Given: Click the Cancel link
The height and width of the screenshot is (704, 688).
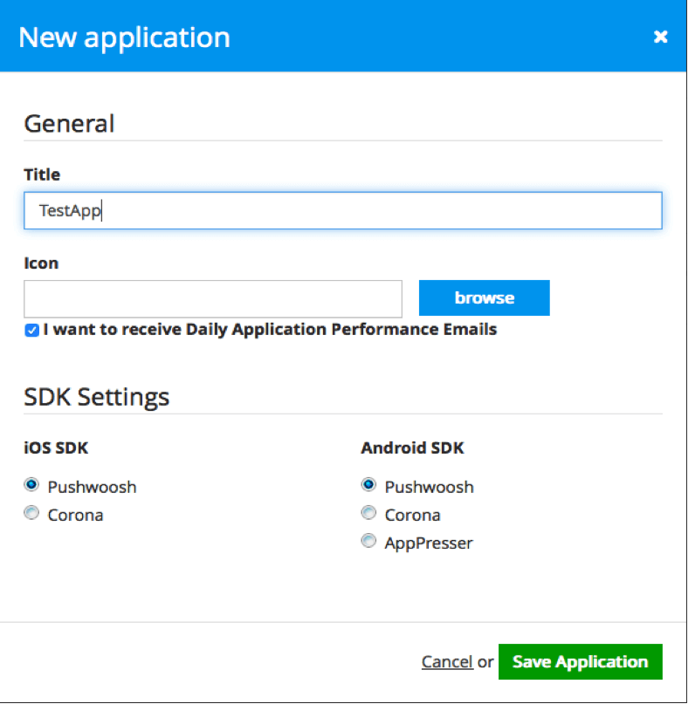Looking at the screenshot, I should (x=447, y=662).
